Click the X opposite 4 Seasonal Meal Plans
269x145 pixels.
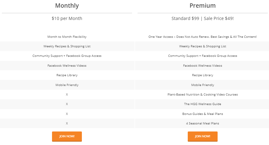(67, 123)
